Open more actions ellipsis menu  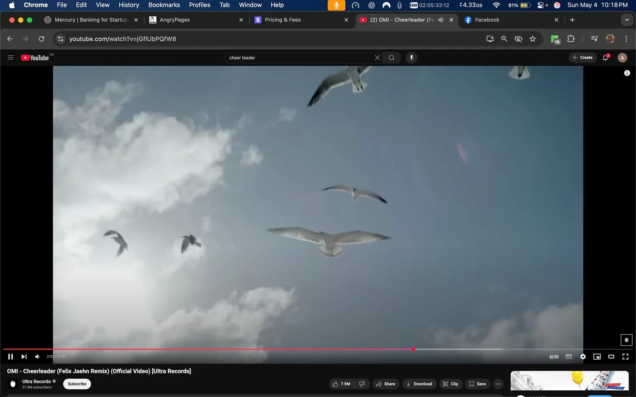(498, 384)
